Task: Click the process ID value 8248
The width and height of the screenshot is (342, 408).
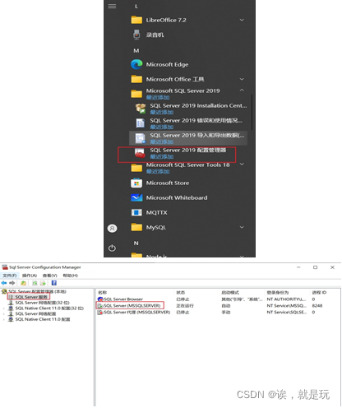Action: click(317, 306)
